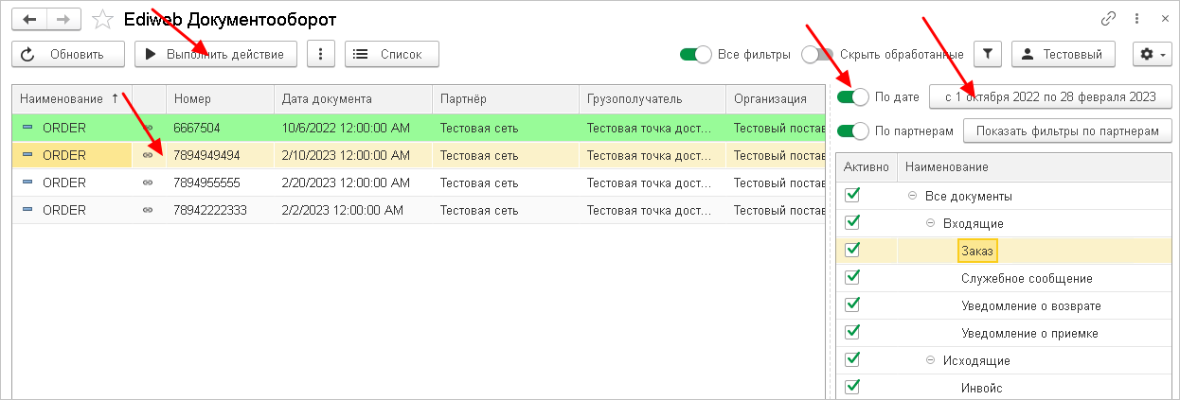Viewport: 1180px width, 400px height.
Task: Open the gear settings dropdown
Action: 1152,55
